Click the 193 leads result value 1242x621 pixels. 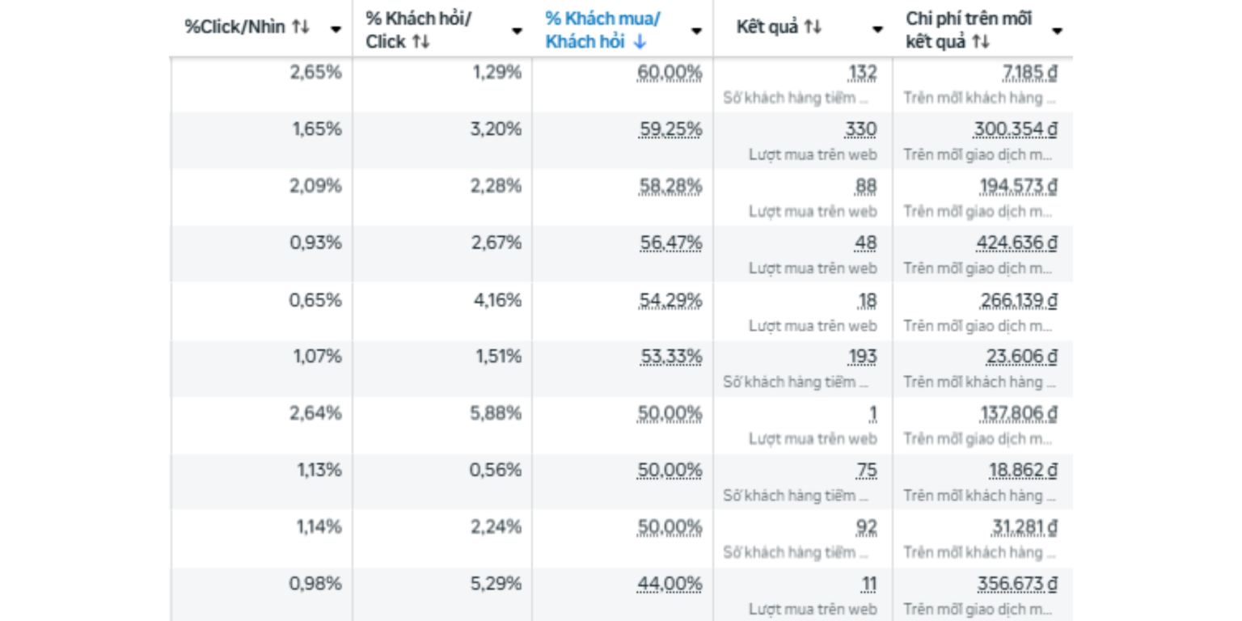[x=861, y=357]
